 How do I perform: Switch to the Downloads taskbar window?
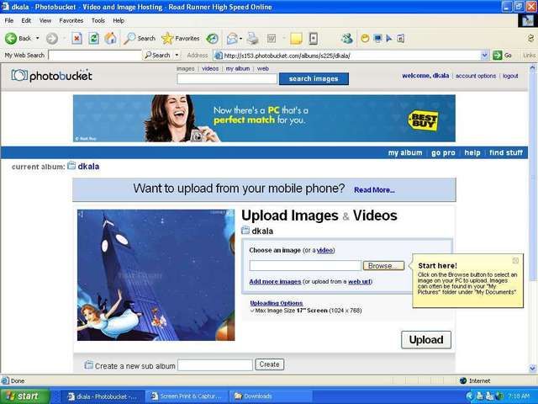tap(271, 396)
